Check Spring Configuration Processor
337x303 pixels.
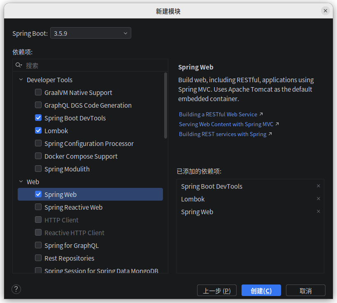tap(38, 143)
